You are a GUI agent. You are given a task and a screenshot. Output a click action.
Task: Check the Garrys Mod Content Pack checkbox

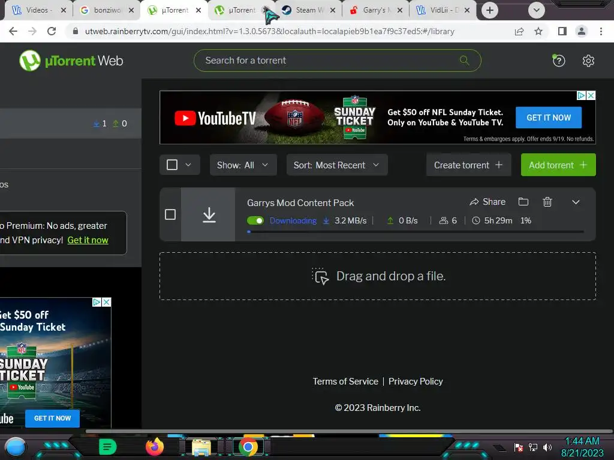pos(170,214)
